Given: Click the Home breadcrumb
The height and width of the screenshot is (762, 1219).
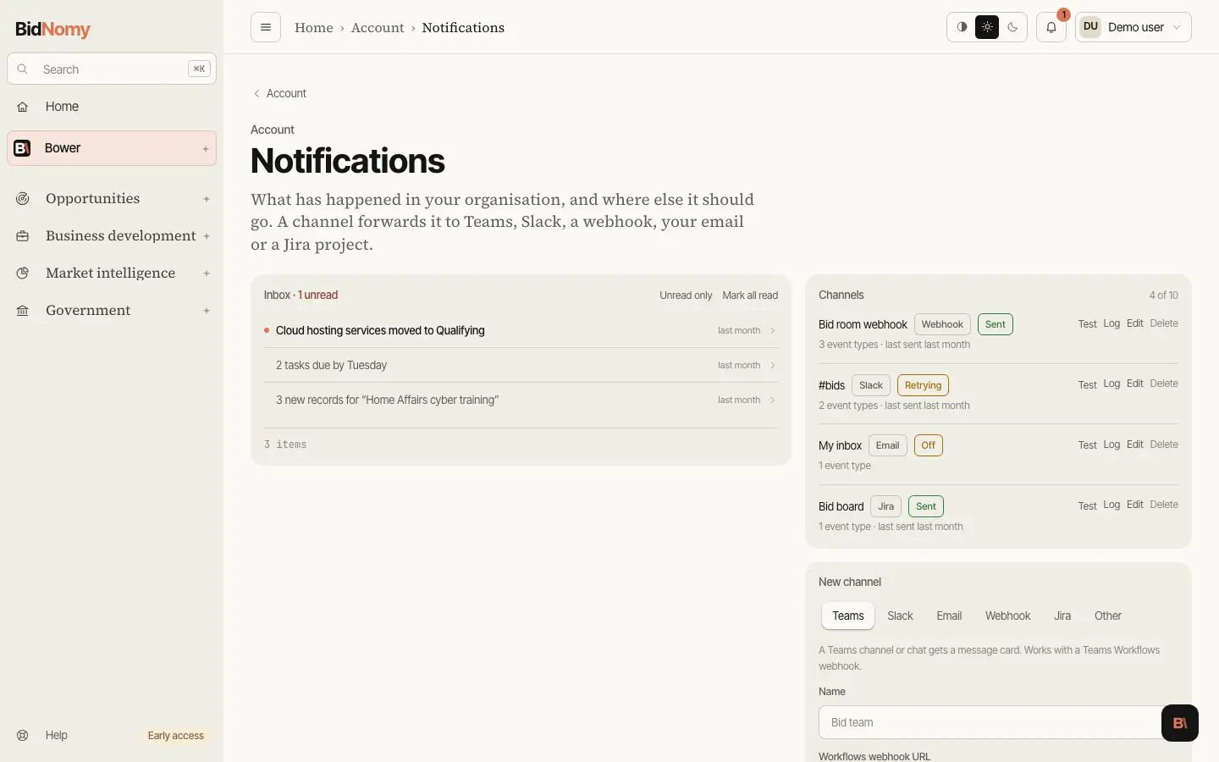Looking at the screenshot, I should click(x=314, y=28).
